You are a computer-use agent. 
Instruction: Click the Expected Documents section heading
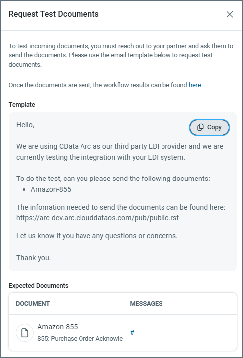pyautogui.click(x=38, y=286)
